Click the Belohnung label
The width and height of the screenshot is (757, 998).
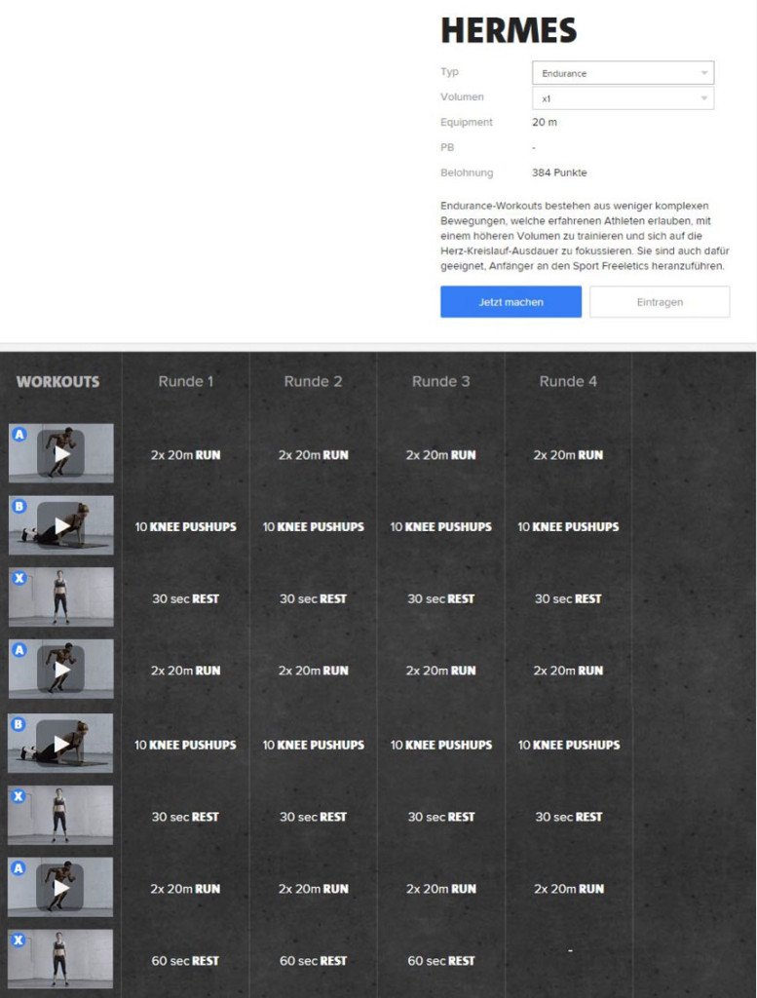467,173
